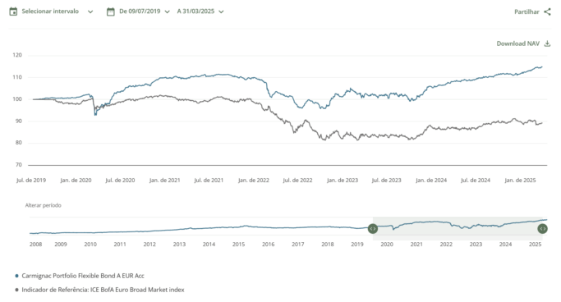Click the Jan. de 2024 axis label
This screenshot has height=302, width=561.
point(430,180)
